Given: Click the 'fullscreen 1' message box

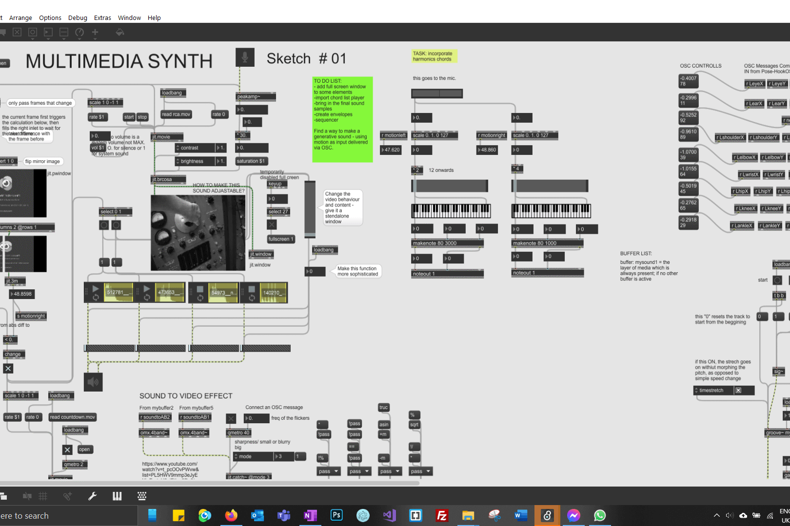Looking at the screenshot, I should [281, 239].
